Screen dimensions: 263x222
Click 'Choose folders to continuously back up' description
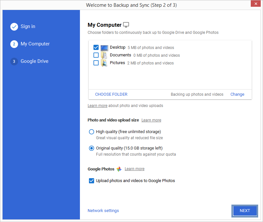point(153,33)
